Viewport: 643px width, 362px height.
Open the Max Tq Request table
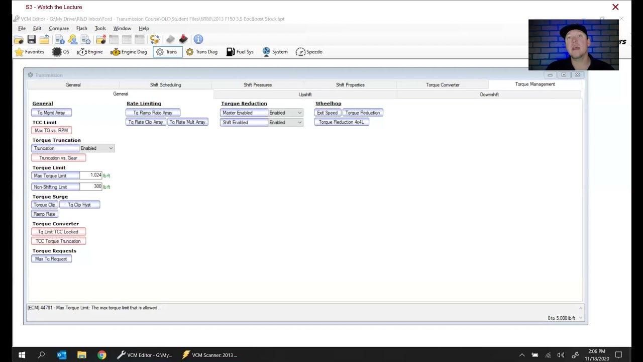click(x=51, y=259)
